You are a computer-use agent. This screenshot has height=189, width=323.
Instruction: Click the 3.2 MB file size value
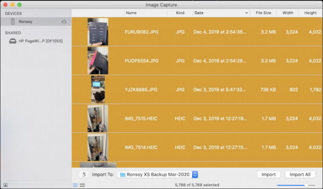click(x=268, y=32)
